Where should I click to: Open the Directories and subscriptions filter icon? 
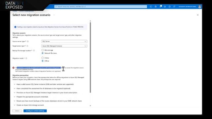coord(156,7)
